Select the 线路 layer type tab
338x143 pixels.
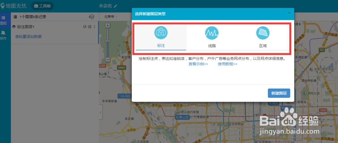(x=212, y=37)
